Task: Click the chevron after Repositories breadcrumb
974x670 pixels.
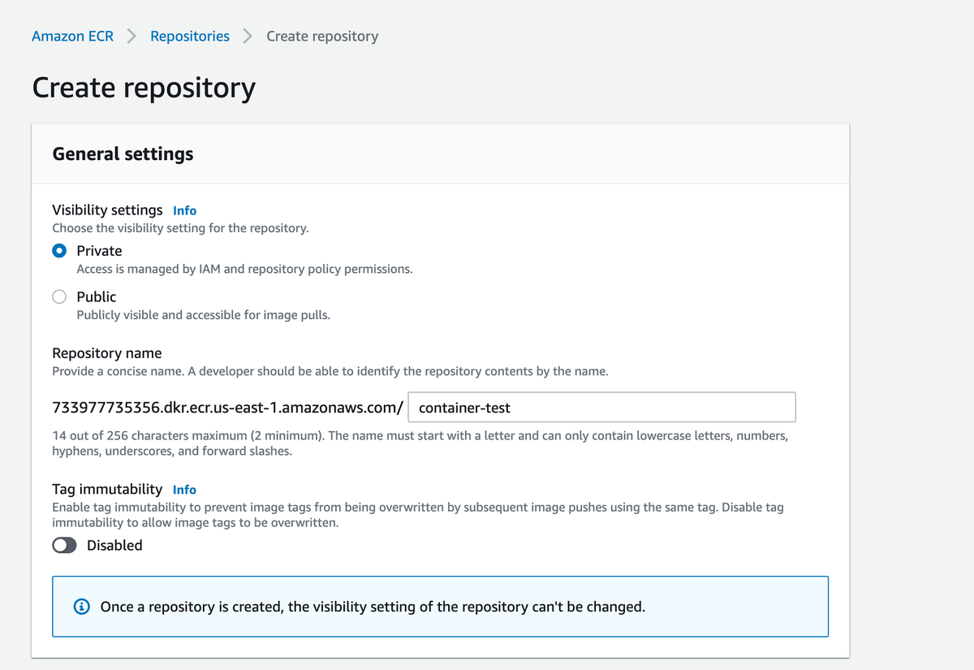Action: tap(248, 36)
